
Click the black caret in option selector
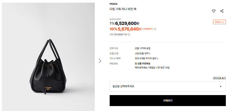(x=221, y=86)
